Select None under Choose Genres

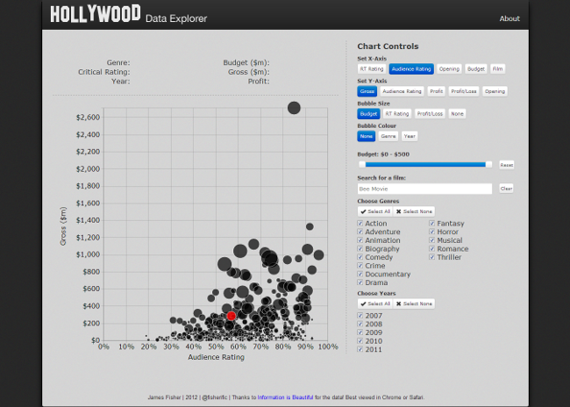coord(414,211)
